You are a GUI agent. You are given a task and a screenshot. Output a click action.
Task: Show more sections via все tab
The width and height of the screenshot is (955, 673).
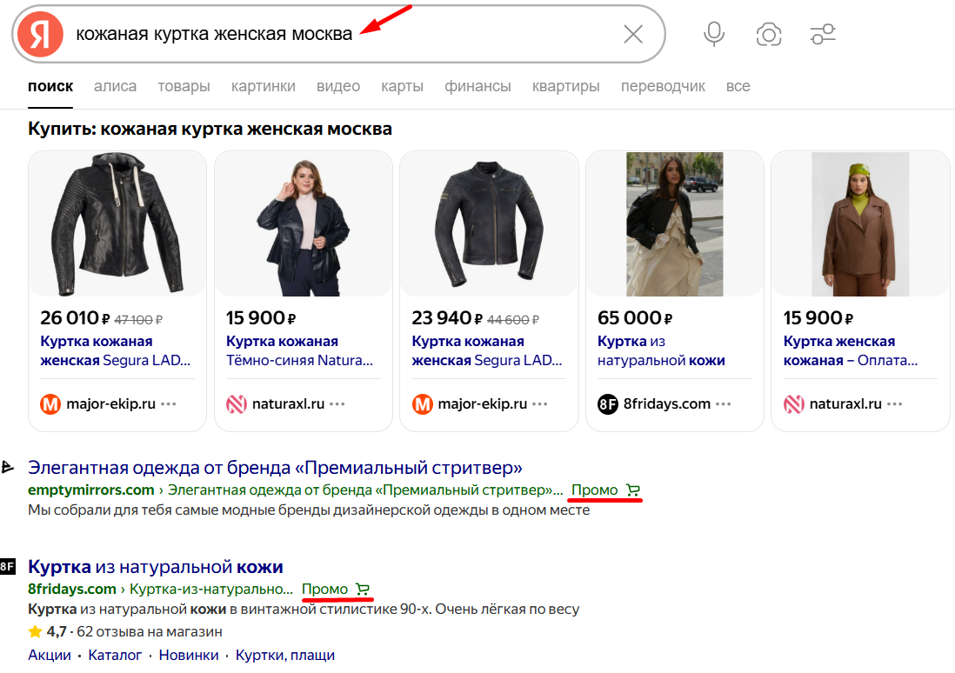pos(738,86)
